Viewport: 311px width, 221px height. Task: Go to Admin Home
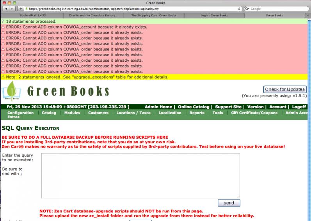(158, 107)
